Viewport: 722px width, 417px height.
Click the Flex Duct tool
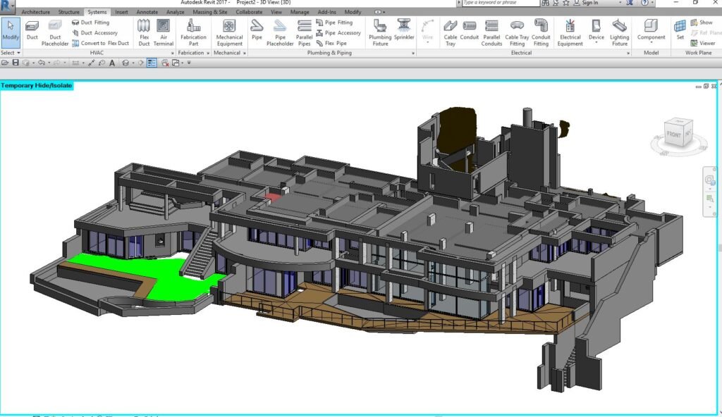(x=144, y=31)
